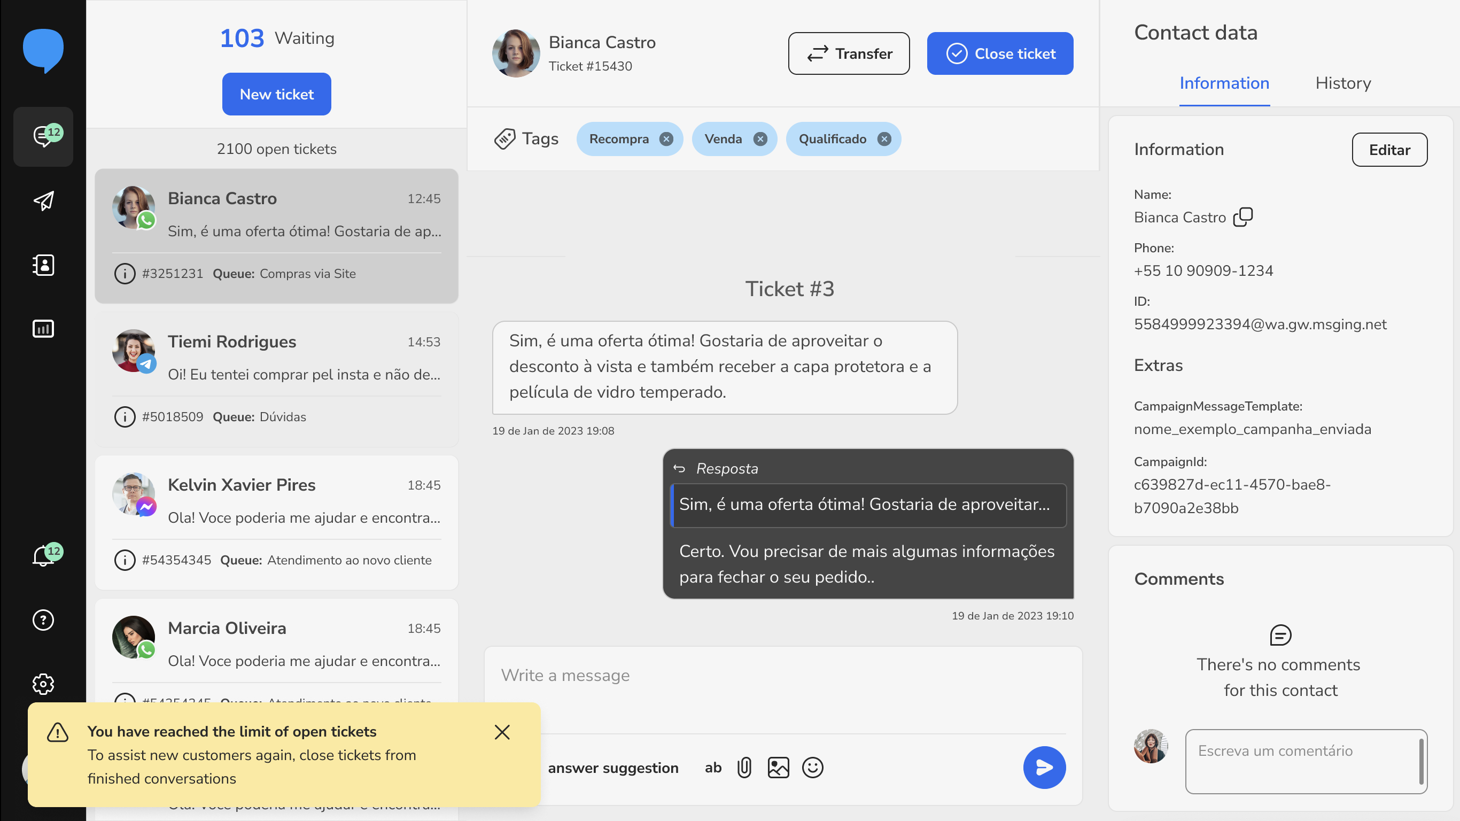Remove the Qualificado tag
The width and height of the screenshot is (1460, 821).
click(x=884, y=139)
